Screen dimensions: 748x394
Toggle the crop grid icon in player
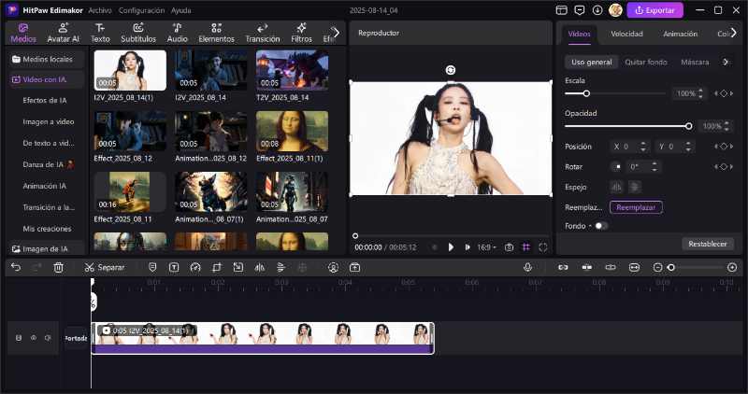[x=526, y=247]
